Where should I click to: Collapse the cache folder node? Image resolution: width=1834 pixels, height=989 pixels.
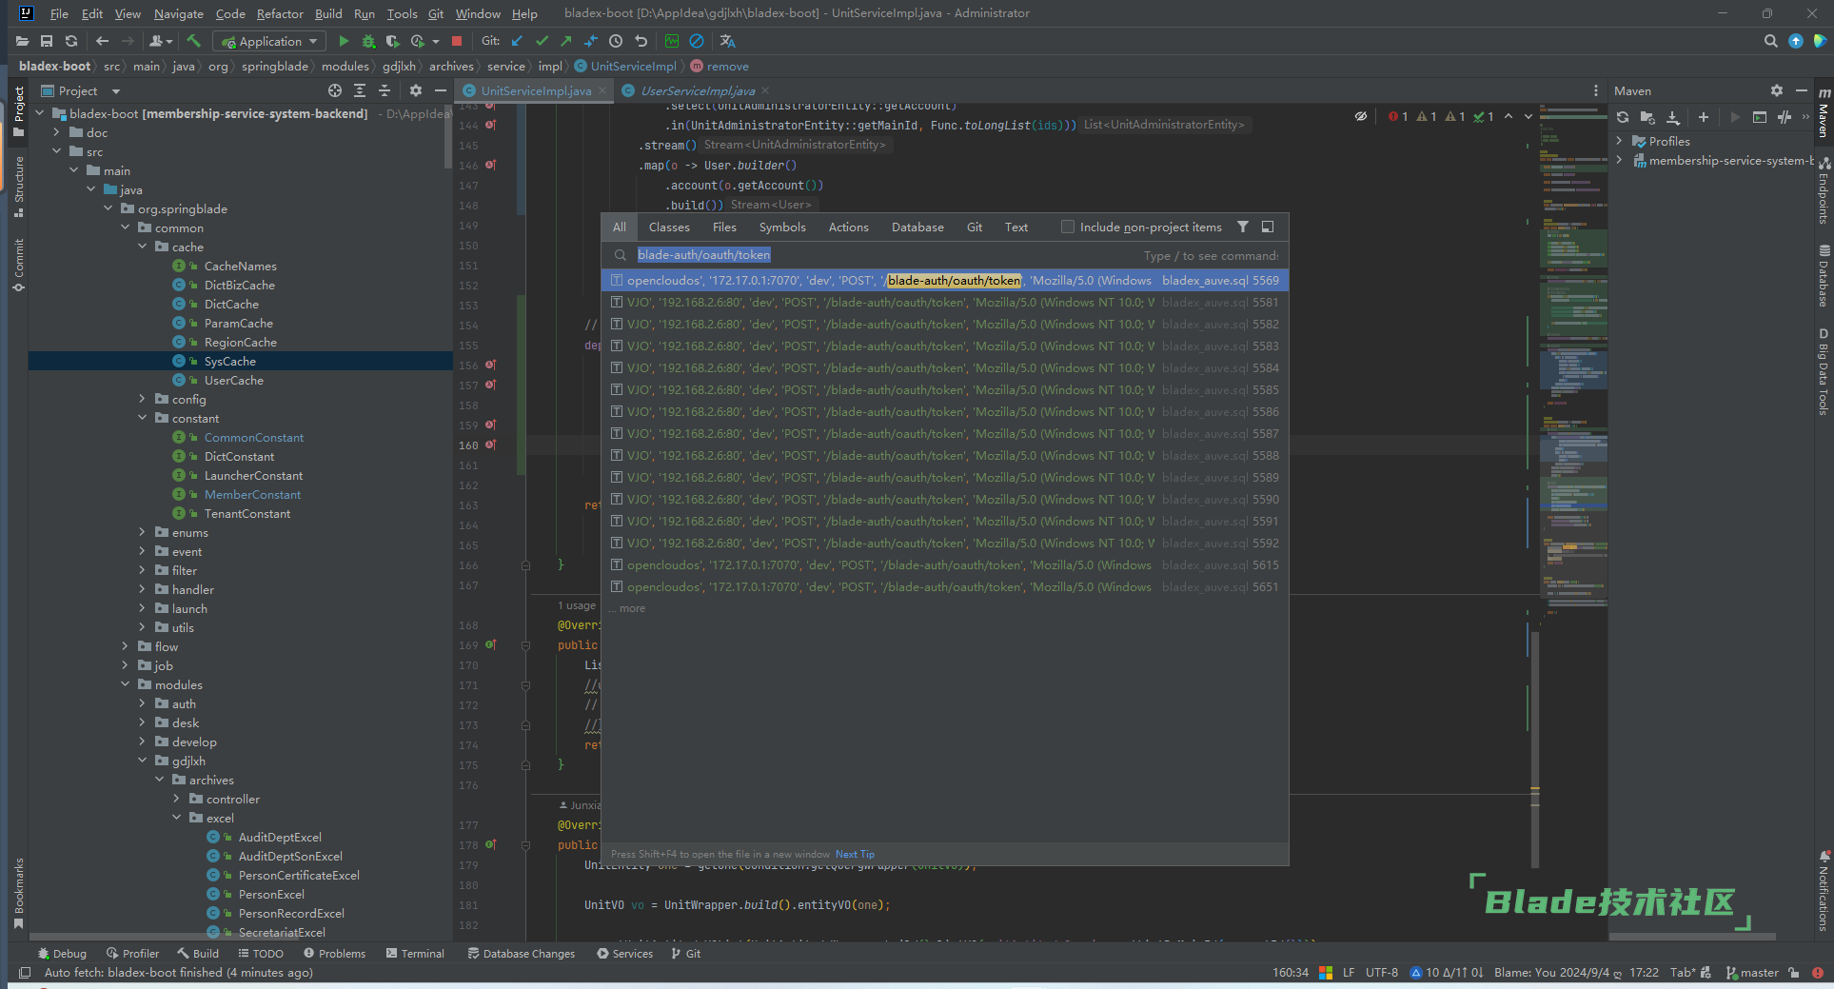click(143, 247)
